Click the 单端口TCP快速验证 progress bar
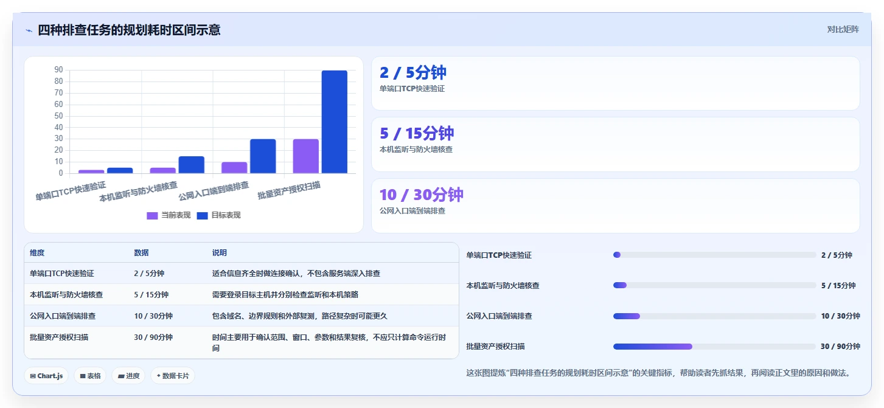The image size is (884, 408). [x=714, y=255]
